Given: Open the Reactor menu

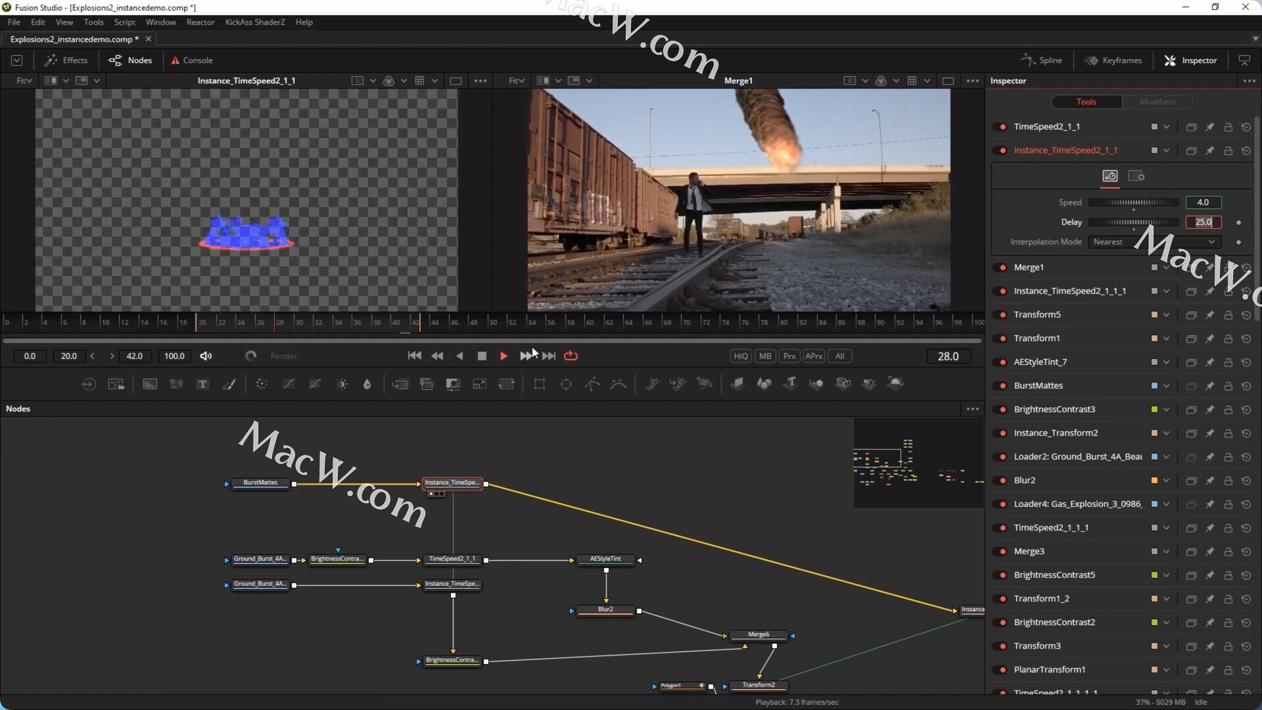Looking at the screenshot, I should click(200, 22).
